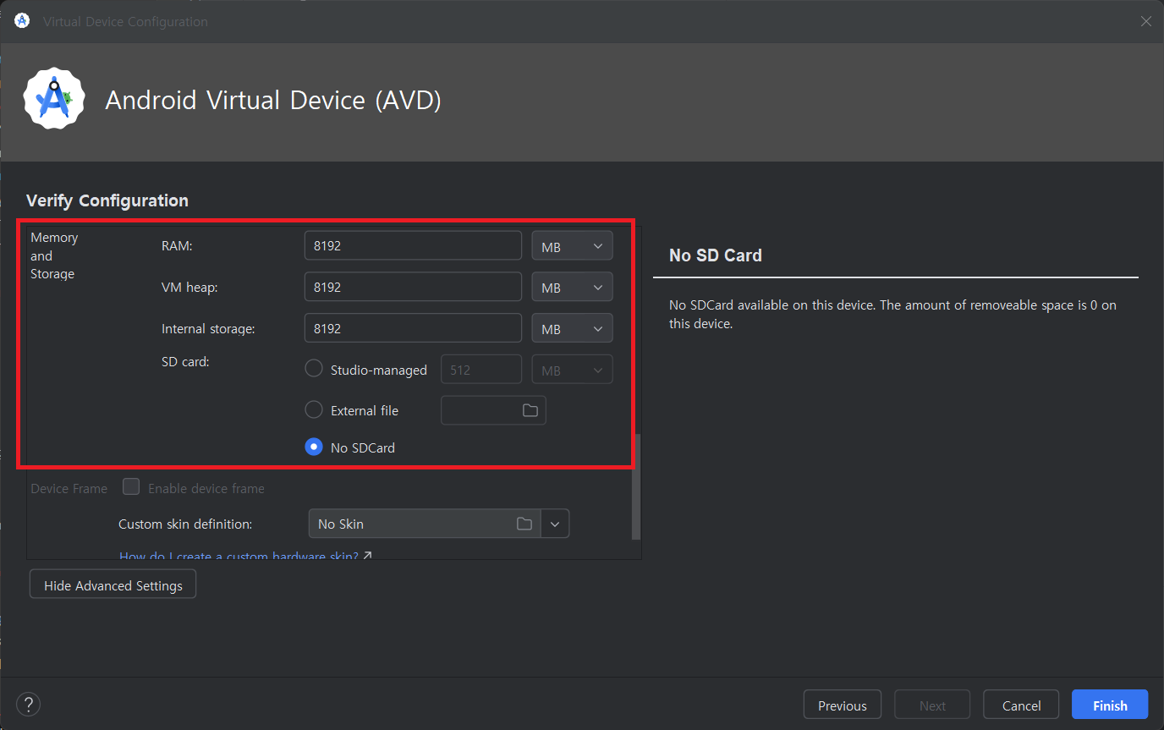
Task: Click the folder icon in External file field
Action: pos(530,410)
